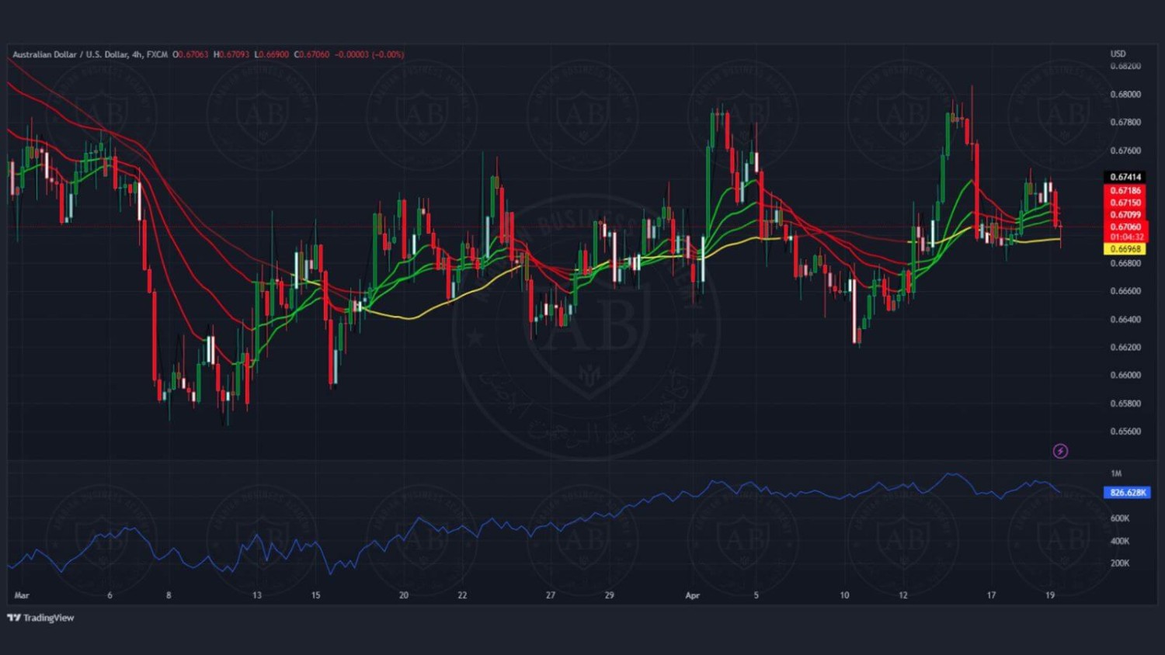Click date 22 on time axis
Screen dimensions: 1165x655
462,595
